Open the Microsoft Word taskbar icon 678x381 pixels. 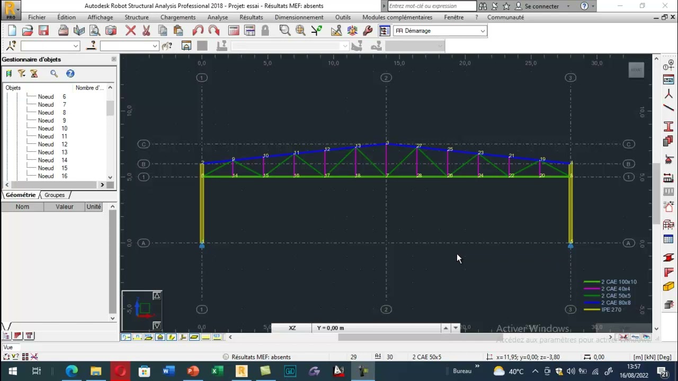click(x=168, y=371)
